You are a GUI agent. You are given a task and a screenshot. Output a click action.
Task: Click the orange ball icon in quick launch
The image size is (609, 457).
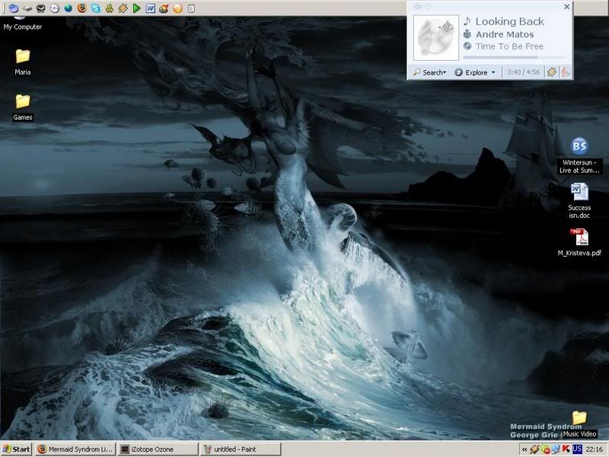pyautogui.click(x=177, y=8)
